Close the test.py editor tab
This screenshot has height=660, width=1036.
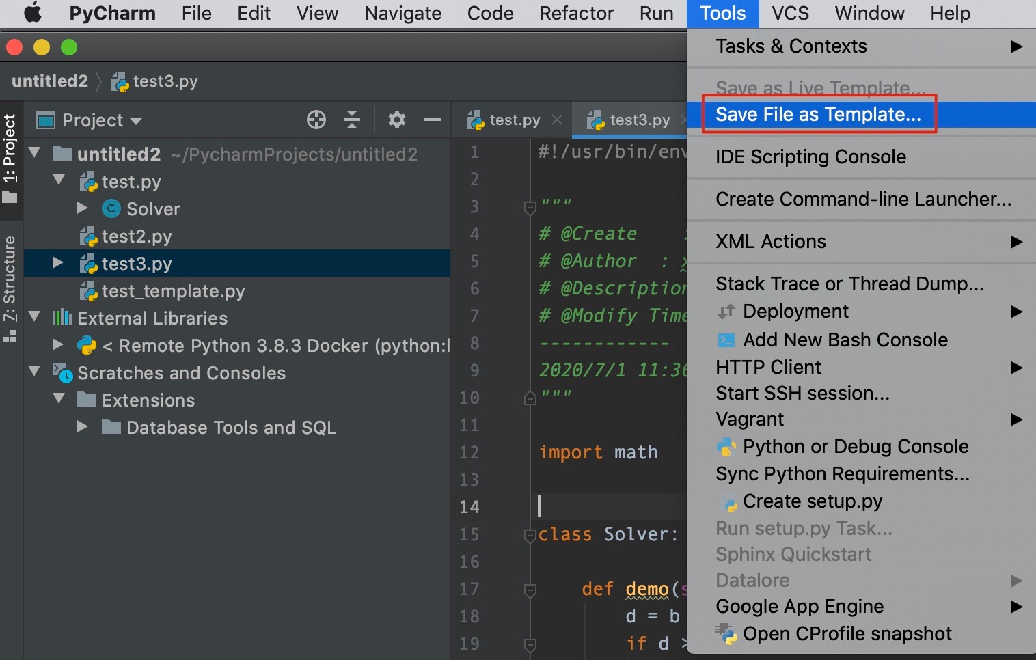[557, 120]
